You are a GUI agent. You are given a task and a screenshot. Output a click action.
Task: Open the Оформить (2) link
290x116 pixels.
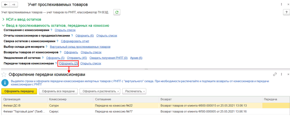tap(69, 63)
